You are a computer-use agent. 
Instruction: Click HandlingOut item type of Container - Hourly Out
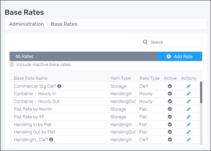click(x=123, y=101)
